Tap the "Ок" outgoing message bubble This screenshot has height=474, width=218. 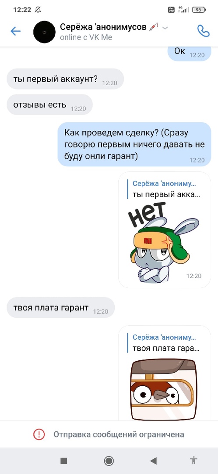pyautogui.click(x=190, y=52)
